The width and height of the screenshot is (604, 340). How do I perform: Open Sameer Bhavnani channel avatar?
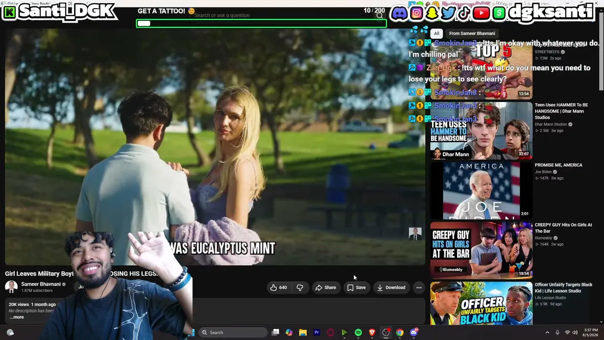click(x=11, y=287)
